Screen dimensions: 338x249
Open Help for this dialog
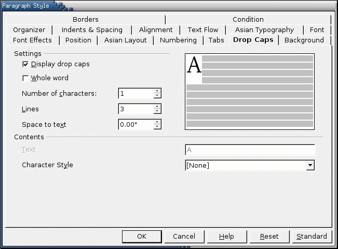click(226, 237)
